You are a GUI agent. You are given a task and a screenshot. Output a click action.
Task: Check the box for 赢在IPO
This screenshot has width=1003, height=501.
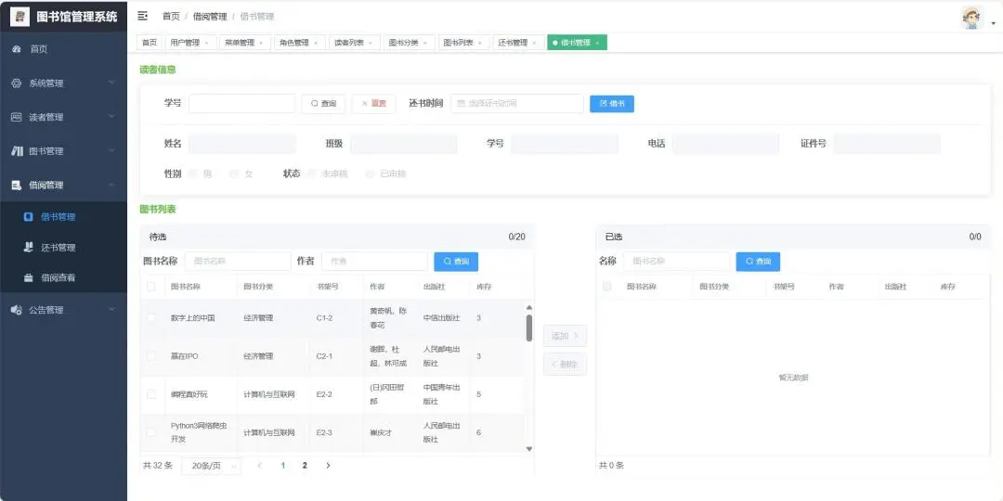[x=151, y=356]
